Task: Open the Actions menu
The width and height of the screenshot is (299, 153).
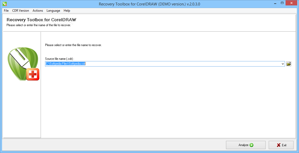Action: pyautogui.click(x=38, y=11)
